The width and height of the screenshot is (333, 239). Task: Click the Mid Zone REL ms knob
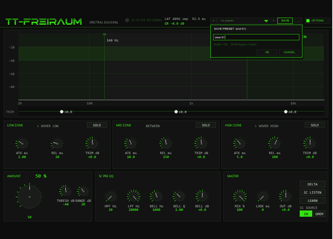point(166,143)
